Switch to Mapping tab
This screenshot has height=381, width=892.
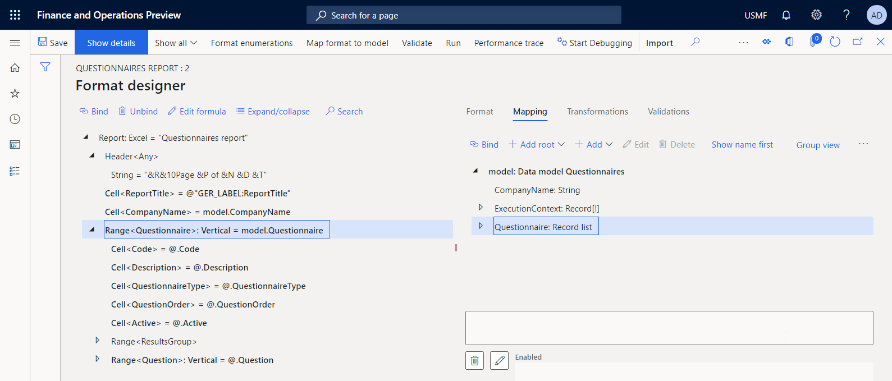530,112
